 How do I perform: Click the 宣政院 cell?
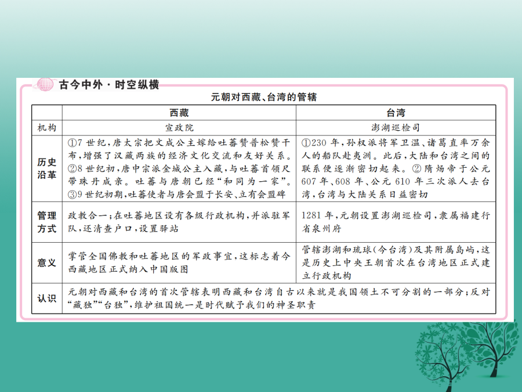click(179, 127)
